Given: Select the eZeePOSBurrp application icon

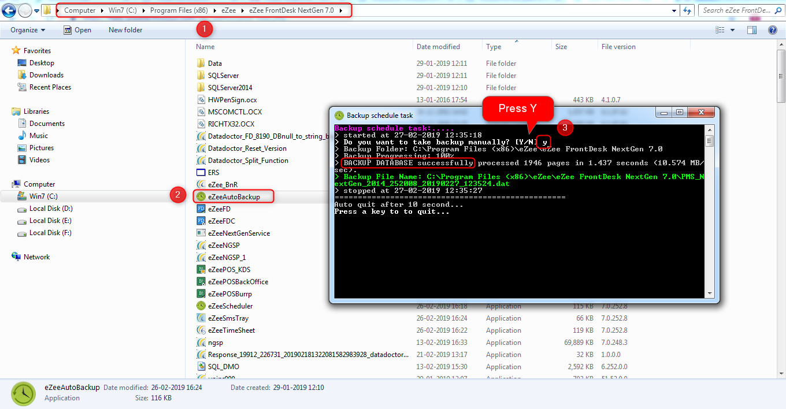Looking at the screenshot, I should [x=201, y=294].
